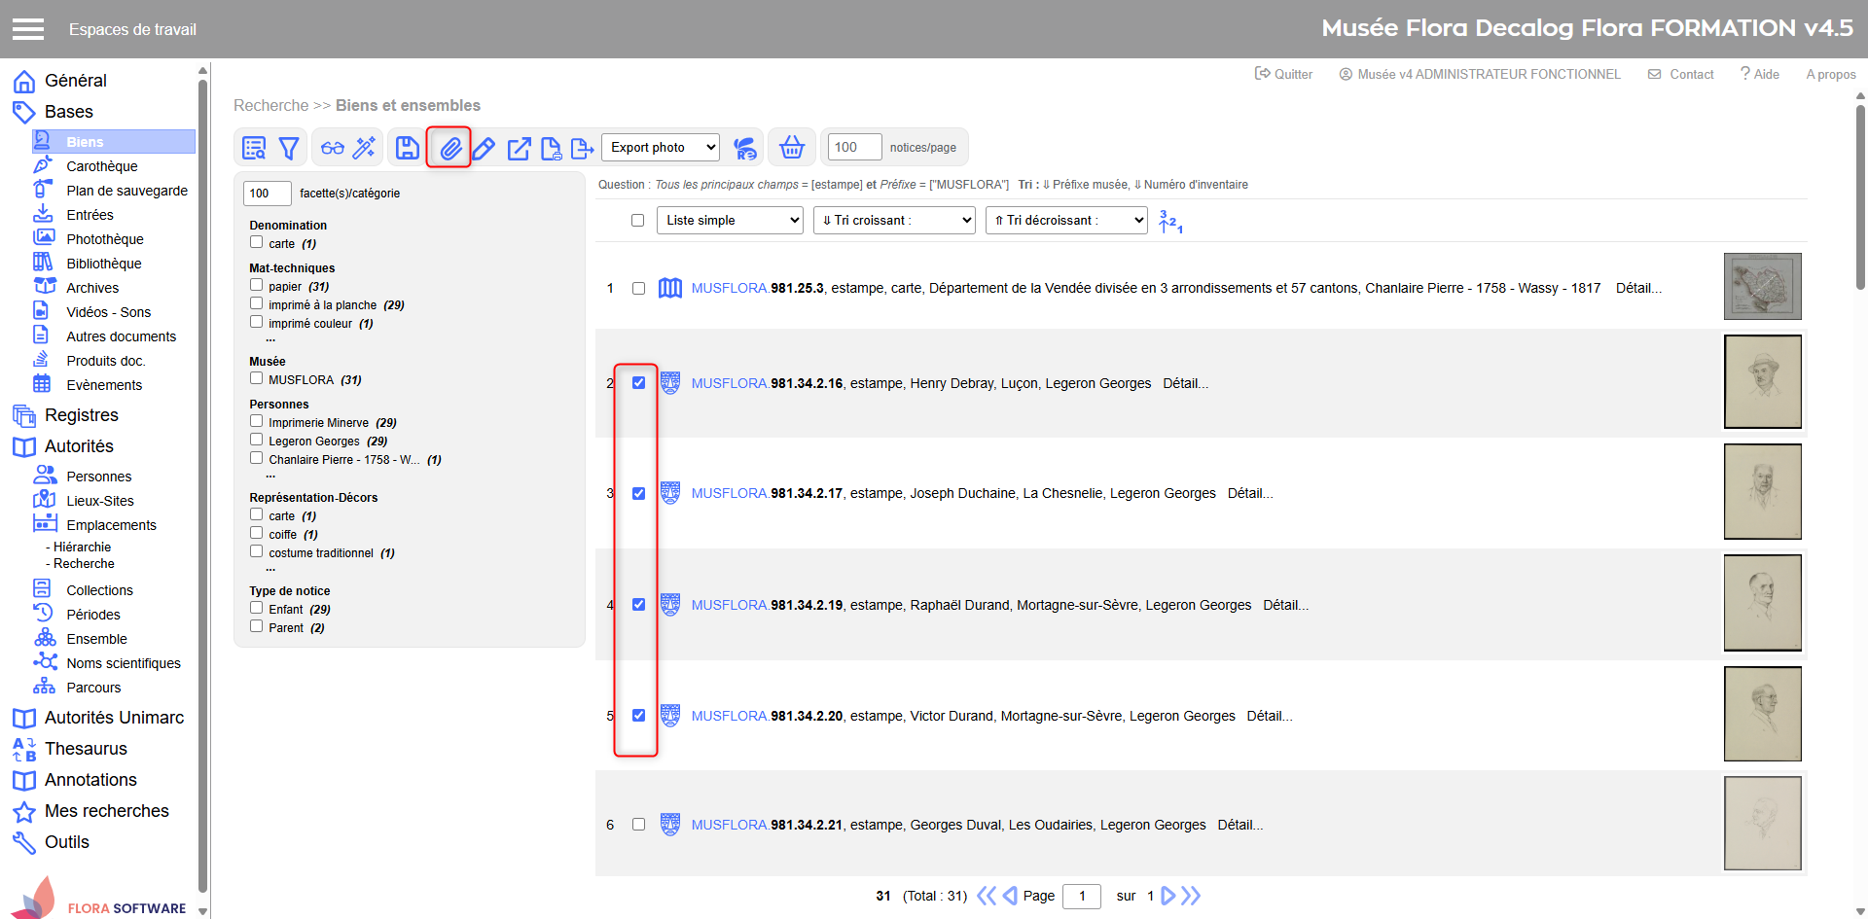Click the magic wand icon

tap(364, 148)
